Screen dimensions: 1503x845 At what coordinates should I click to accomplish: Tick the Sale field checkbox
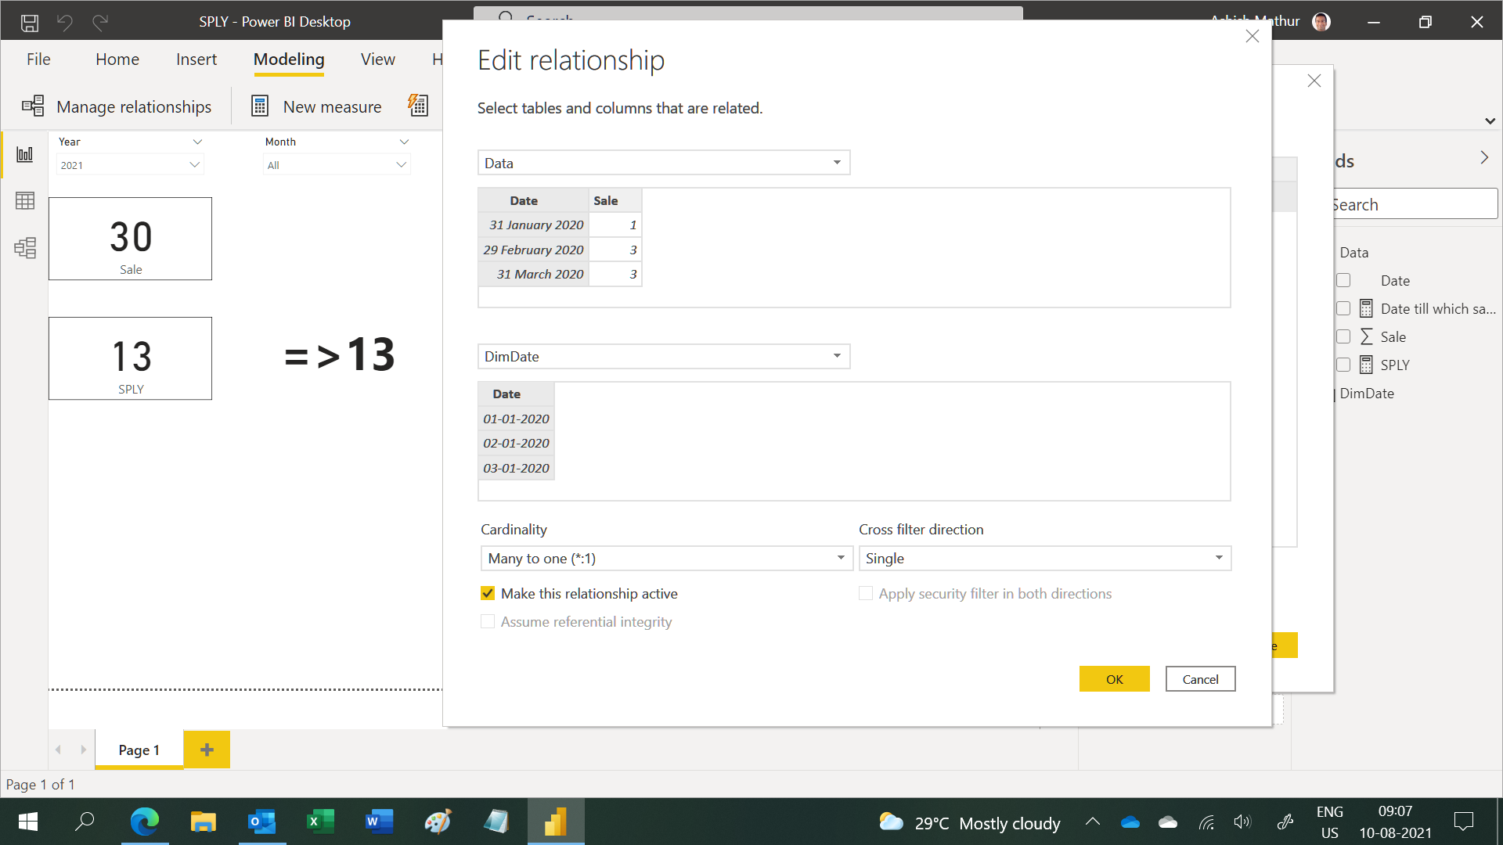point(1343,336)
